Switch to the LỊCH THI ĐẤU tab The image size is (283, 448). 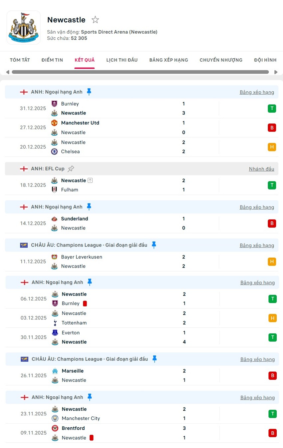122,60
